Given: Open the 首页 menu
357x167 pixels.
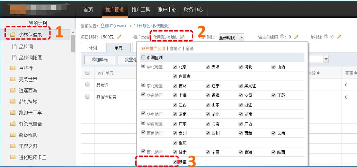Looking at the screenshot, I should click(88, 10).
